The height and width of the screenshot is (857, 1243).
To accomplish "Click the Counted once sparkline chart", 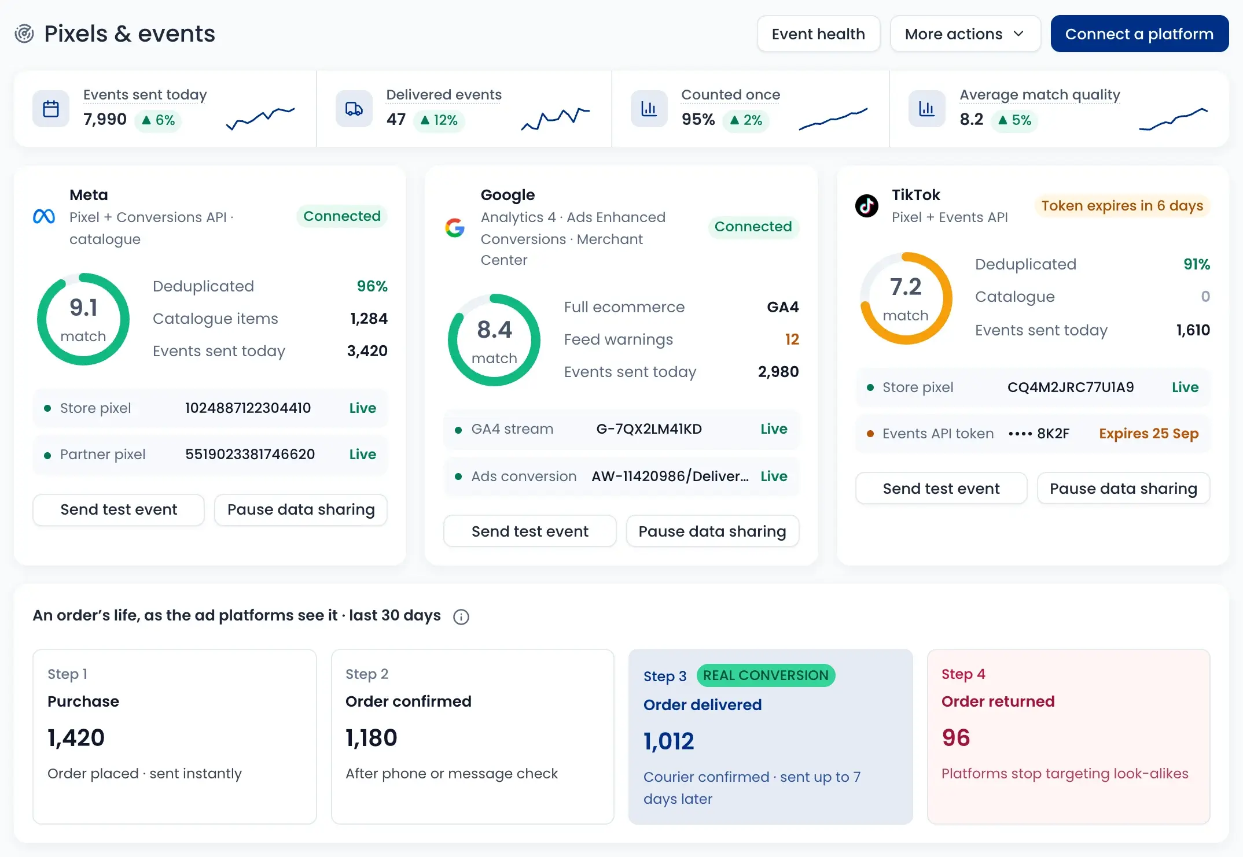I will tap(833, 118).
